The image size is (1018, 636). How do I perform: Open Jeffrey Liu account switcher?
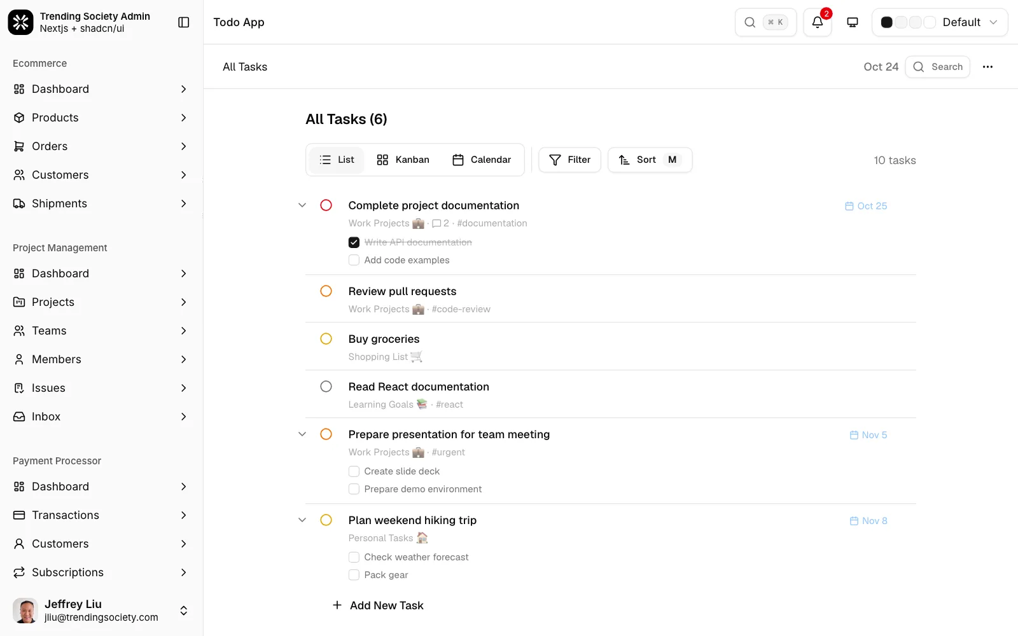pos(102,611)
